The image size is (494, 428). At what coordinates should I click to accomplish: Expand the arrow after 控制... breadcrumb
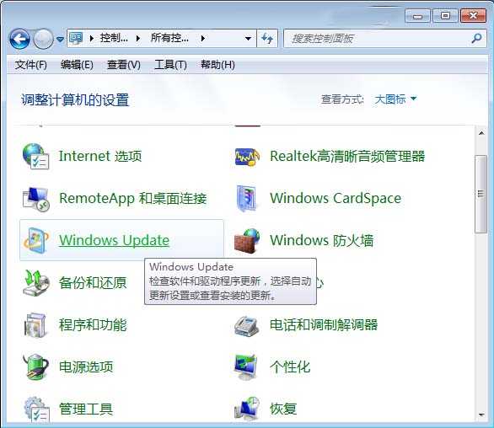138,39
